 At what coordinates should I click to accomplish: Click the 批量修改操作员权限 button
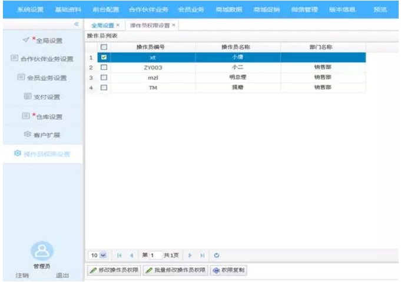click(x=175, y=270)
